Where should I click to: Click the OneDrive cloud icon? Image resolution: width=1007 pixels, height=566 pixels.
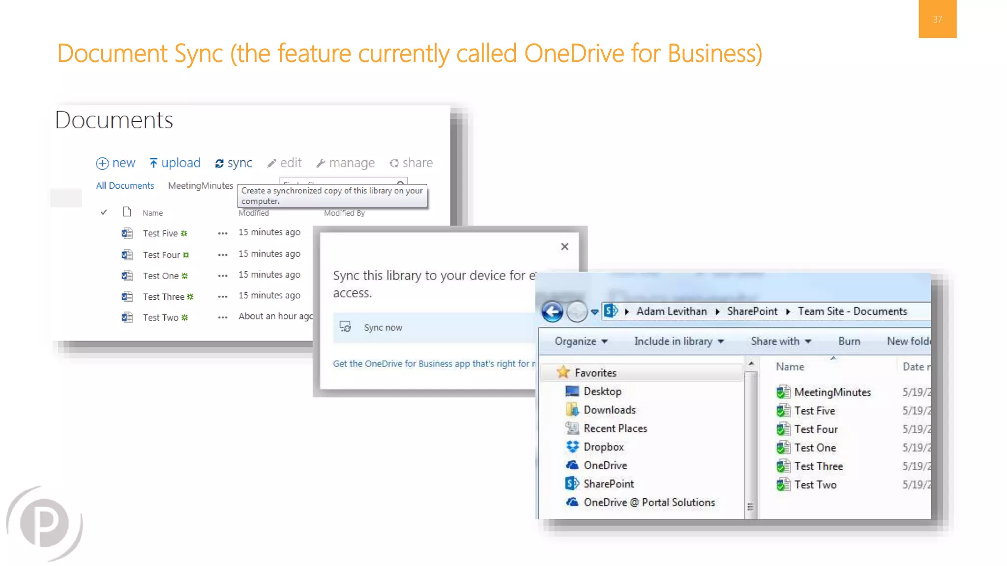coord(572,465)
